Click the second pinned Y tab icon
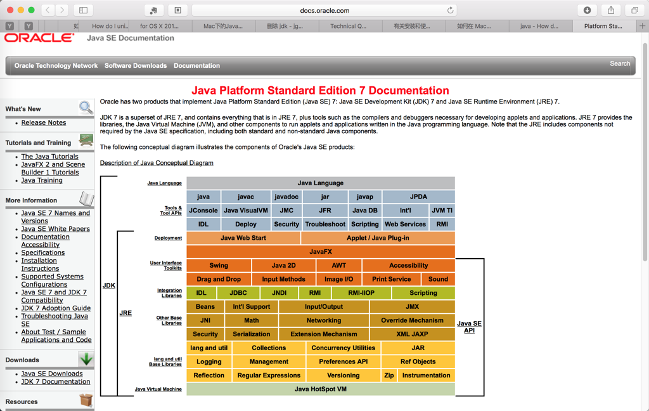The width and height of the screenshot is (649, 411). 29,26
